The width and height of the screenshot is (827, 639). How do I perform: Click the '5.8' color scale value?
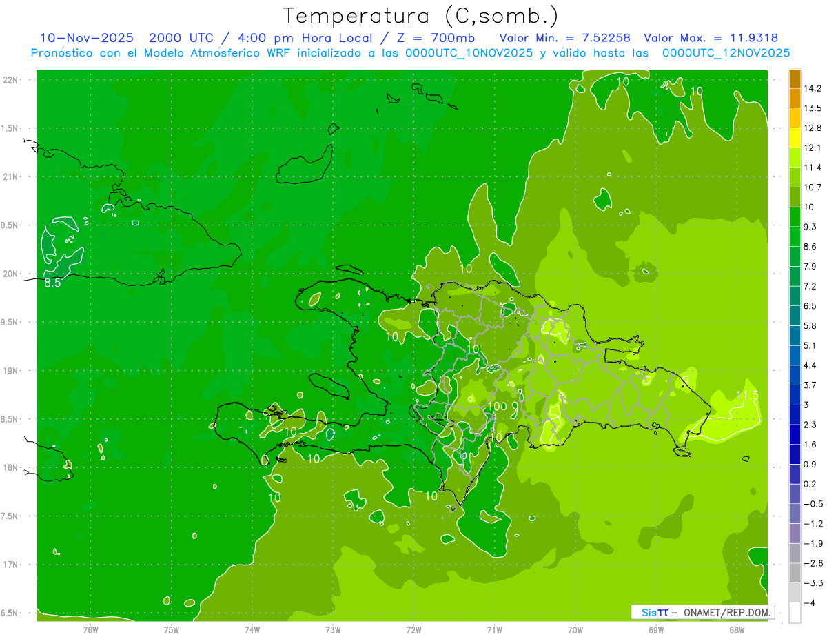pos(810,325)
